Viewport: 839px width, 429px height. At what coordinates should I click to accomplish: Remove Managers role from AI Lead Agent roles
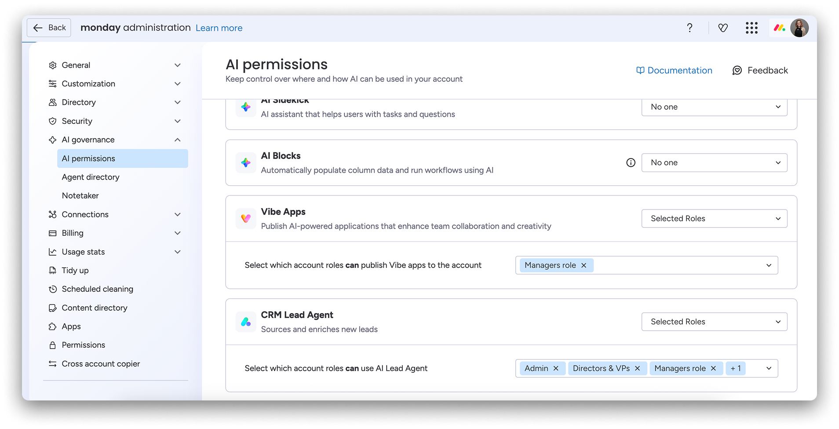713,368
